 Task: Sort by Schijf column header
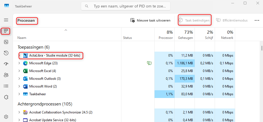(205, 35)
